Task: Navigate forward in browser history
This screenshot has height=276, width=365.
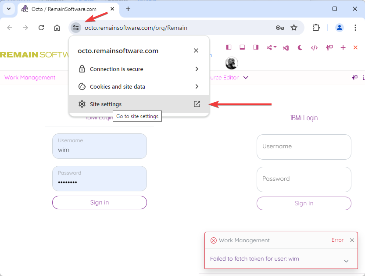Action: tap(25, 28)
